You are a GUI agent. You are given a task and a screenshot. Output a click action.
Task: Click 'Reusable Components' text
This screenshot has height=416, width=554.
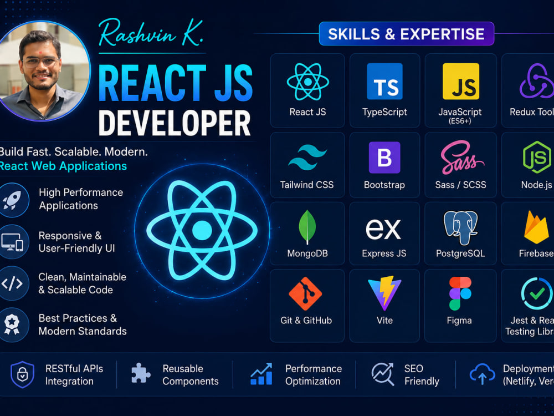[x=191, y=375]
